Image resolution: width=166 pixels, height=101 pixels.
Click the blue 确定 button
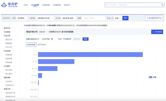coord(125,18)
